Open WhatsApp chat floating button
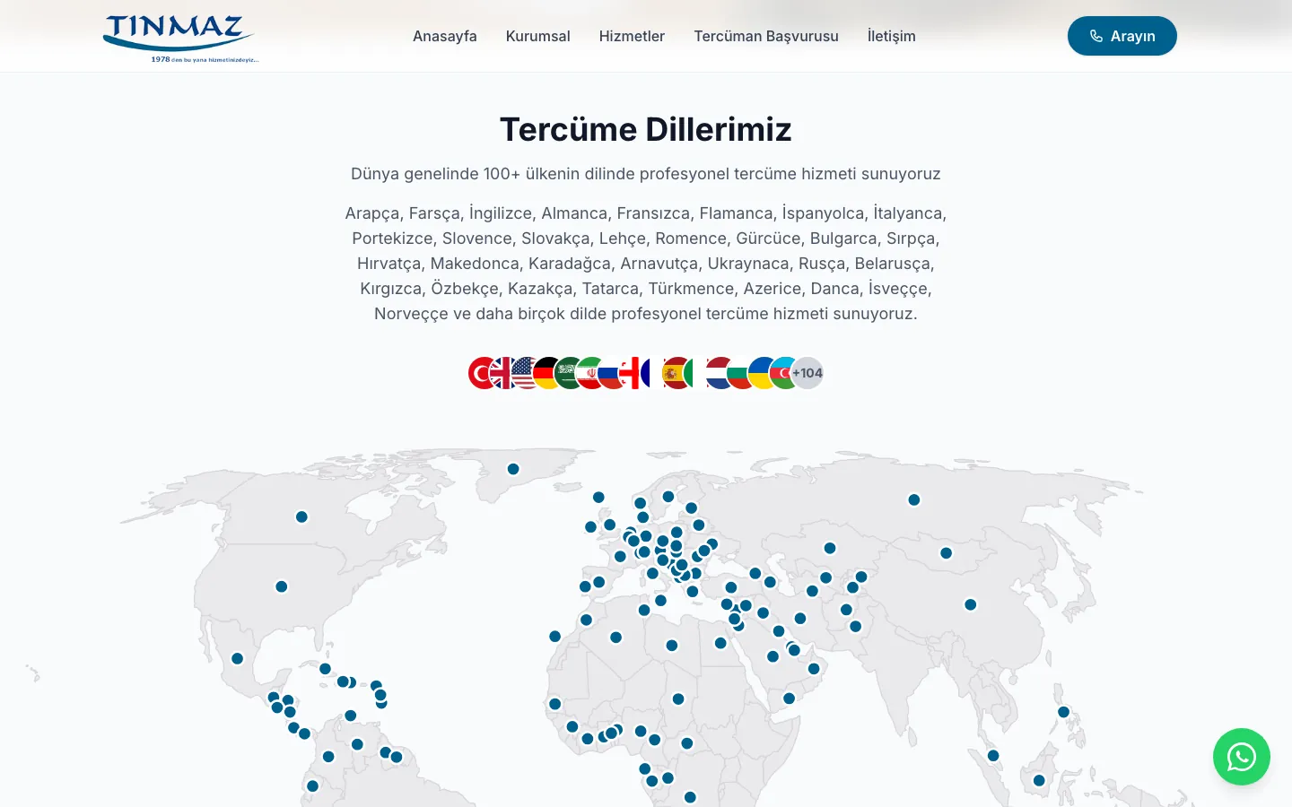 tap(1242, 757)
